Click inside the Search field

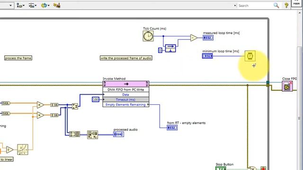(x=255, y=6)
